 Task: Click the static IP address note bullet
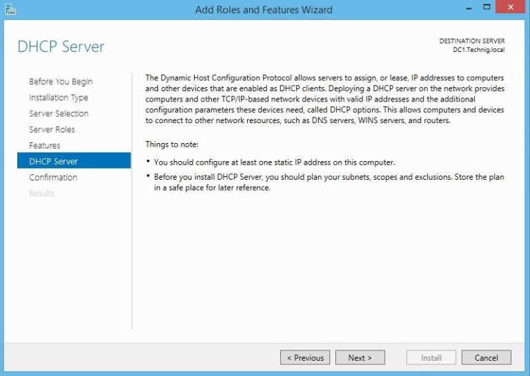(274, 162)
